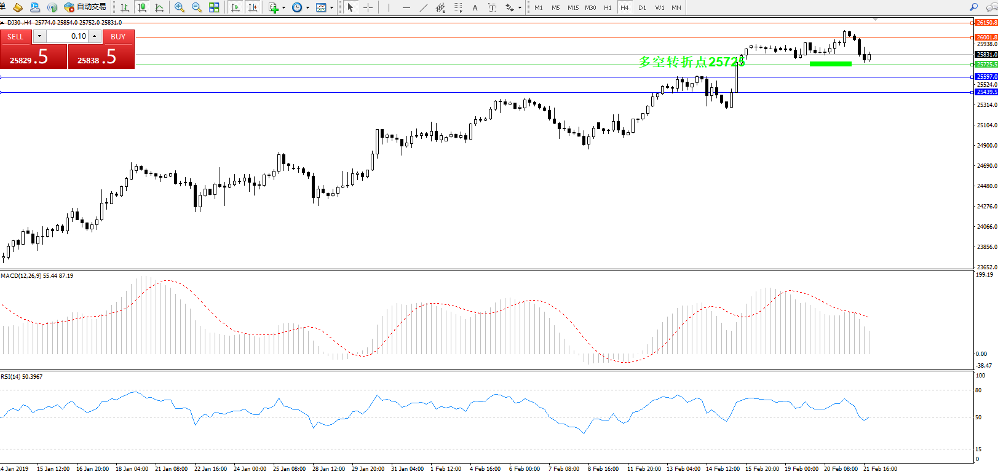This screenshot has width=998, height=474.
Task: Click the tile windows icon
Action: (x=214, y=7)
